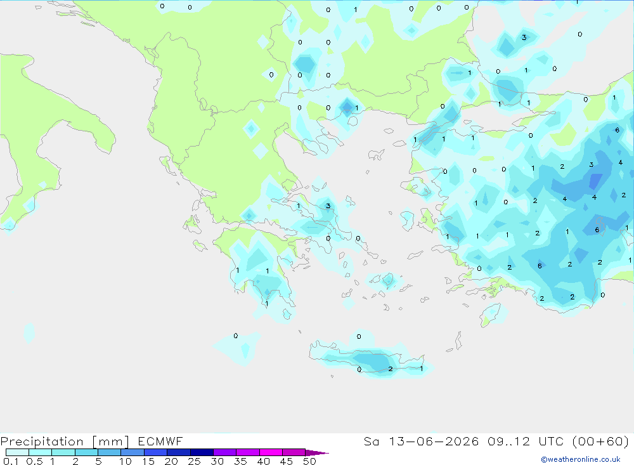Click the '25' legend scale label
Image resolution: width=634 pixels, height=465 pixels.
194,461
